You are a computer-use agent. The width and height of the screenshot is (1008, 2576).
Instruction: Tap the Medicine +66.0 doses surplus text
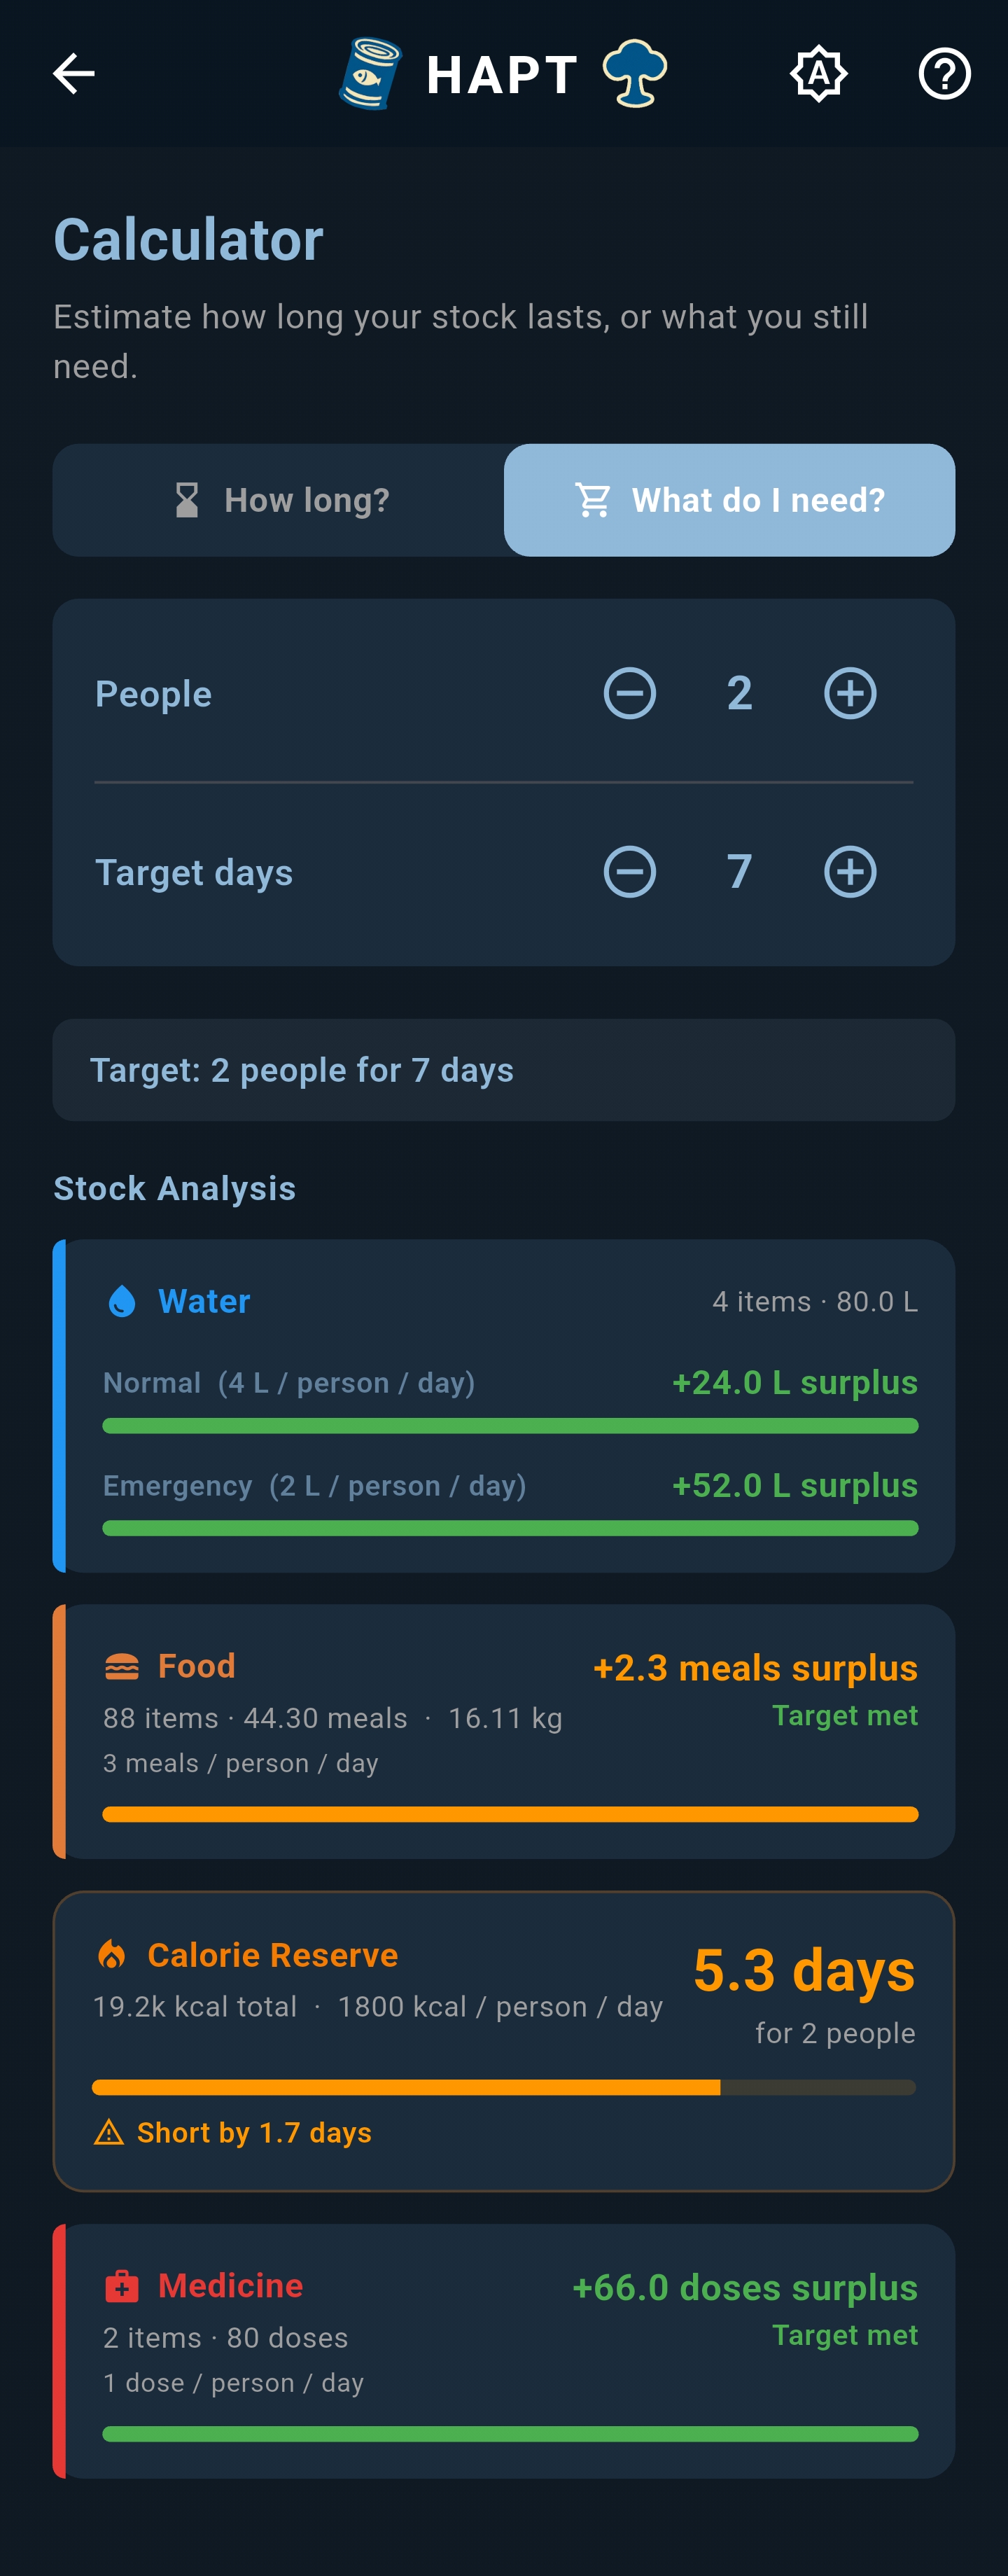point(745,2288)
